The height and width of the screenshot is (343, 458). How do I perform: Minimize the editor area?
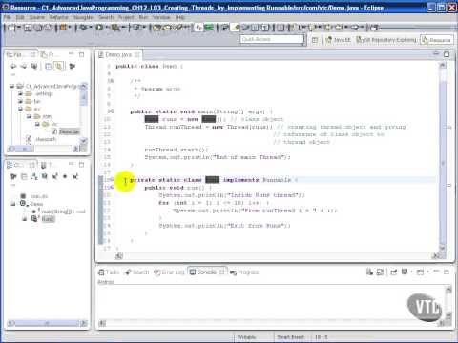pos(436,54)
